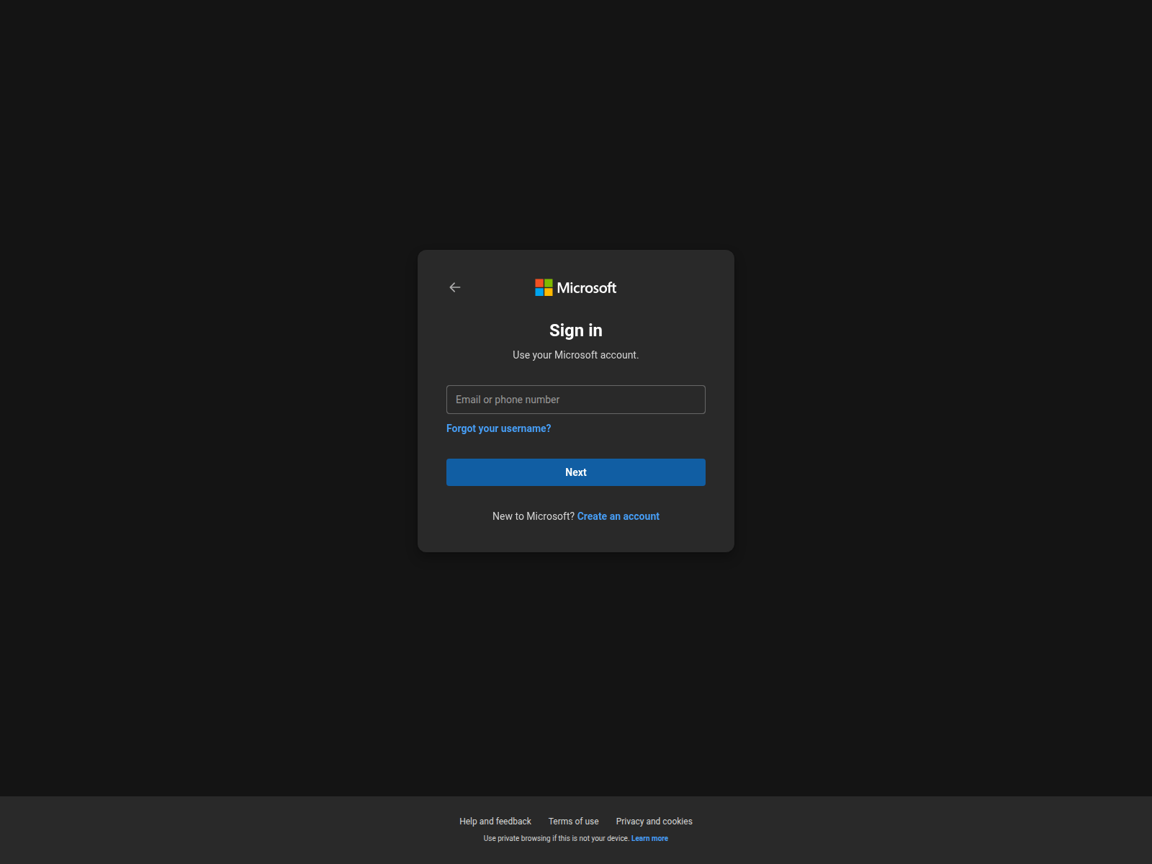
Task: Click the yellow square in Microsoft logo
Action: pos(549,292)
